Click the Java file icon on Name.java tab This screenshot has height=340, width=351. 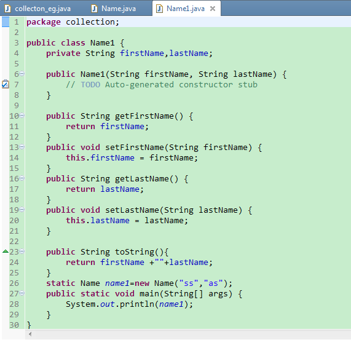(94, 9)
